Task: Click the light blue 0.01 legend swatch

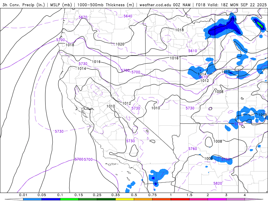Action: (x=32, y=199)
